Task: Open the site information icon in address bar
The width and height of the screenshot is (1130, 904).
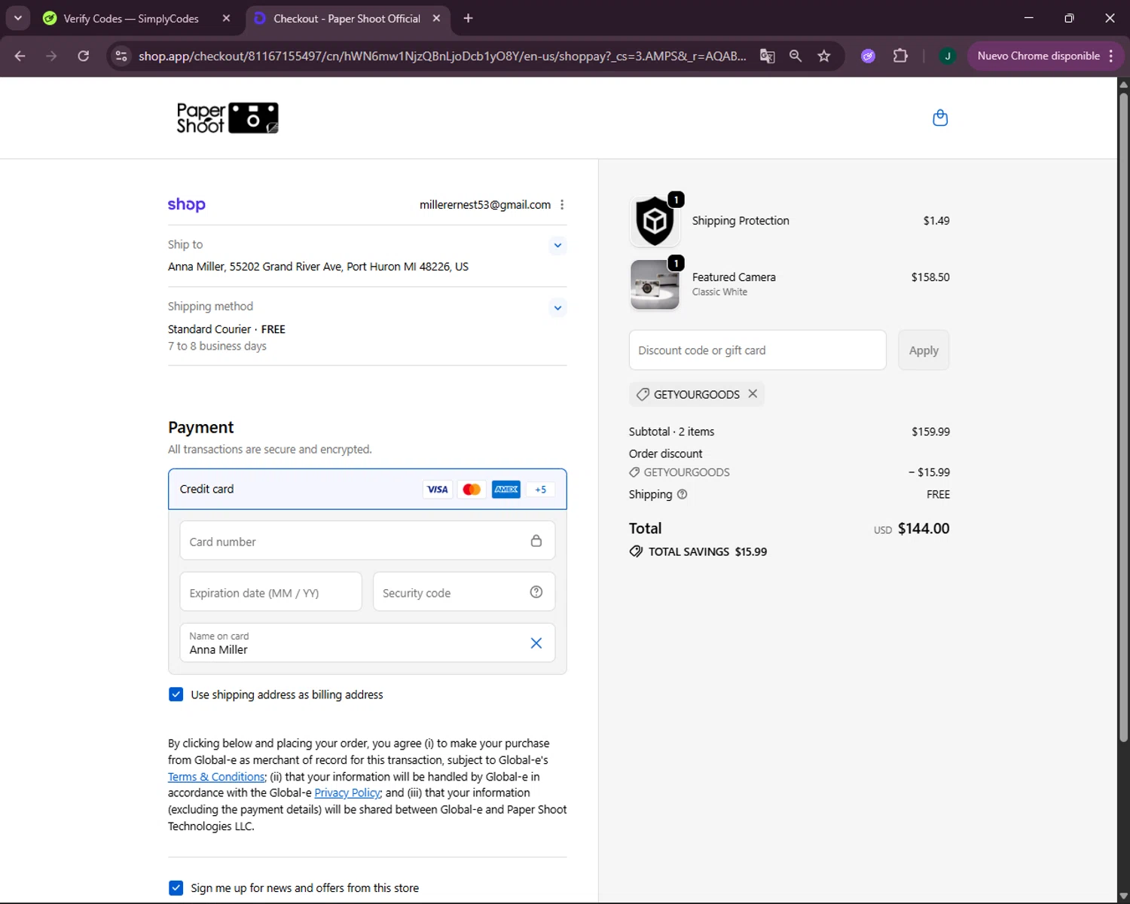Action: [x=121, y=56]
